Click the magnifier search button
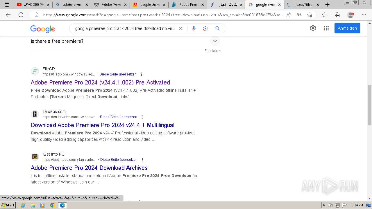The height and width of the screenshot is (209, 372). tap(217, 28)
